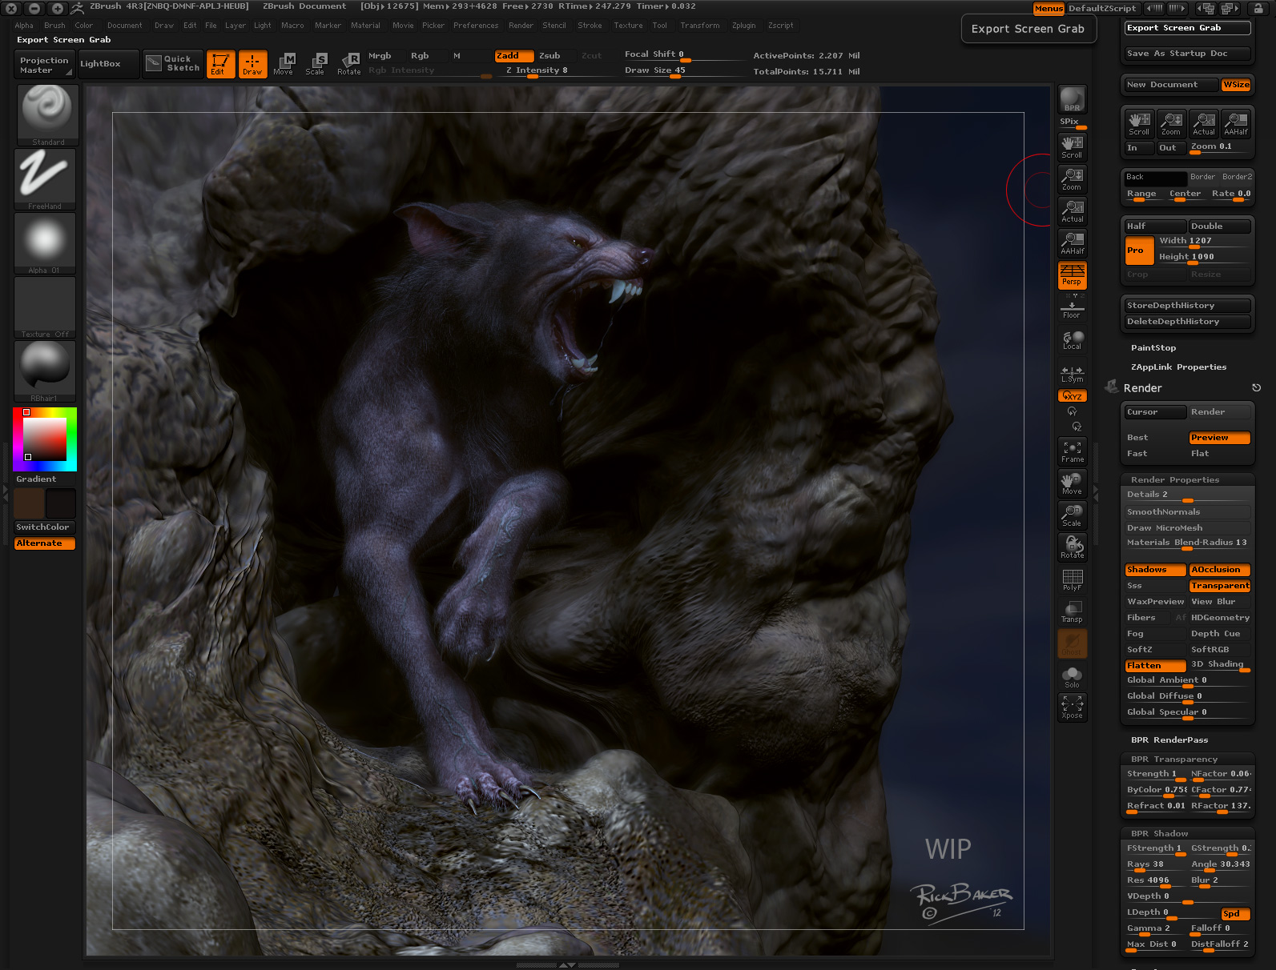Collapse the BPR Transparency section
Screen dimensions: 1276x970
[x=1174, y=760]
